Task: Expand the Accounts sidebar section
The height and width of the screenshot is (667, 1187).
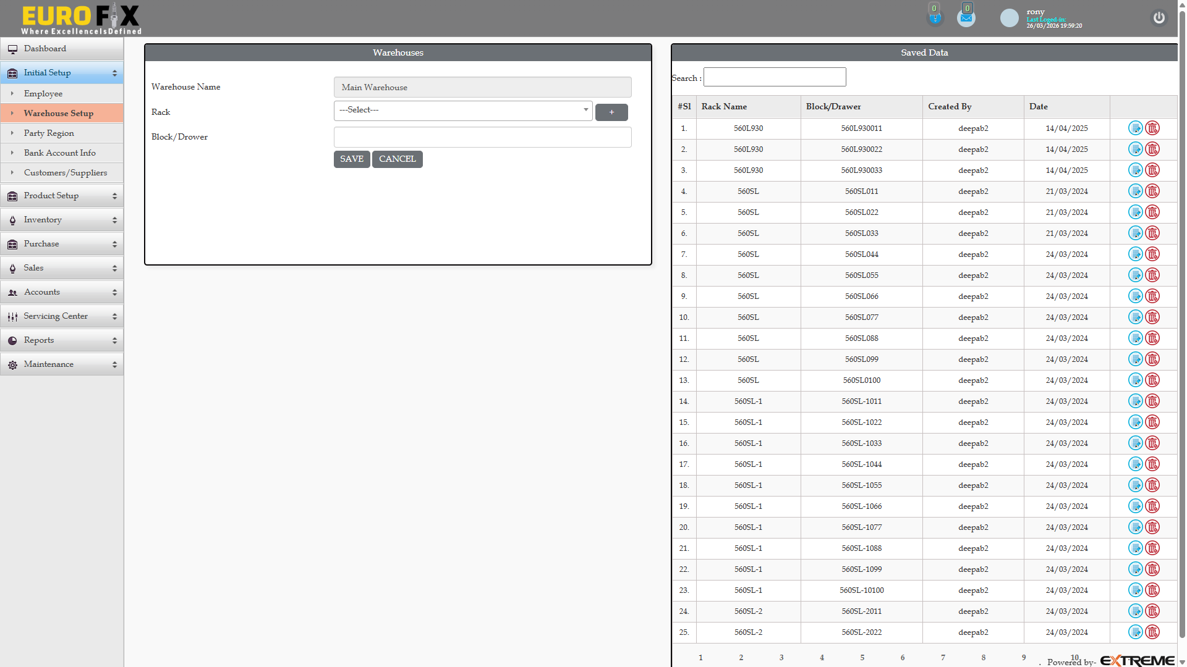Action: pyautogui.click(x=42, y=292)
